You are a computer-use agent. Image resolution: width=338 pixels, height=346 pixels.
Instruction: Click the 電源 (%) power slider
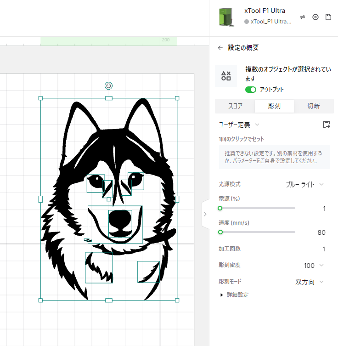point(257,208)
